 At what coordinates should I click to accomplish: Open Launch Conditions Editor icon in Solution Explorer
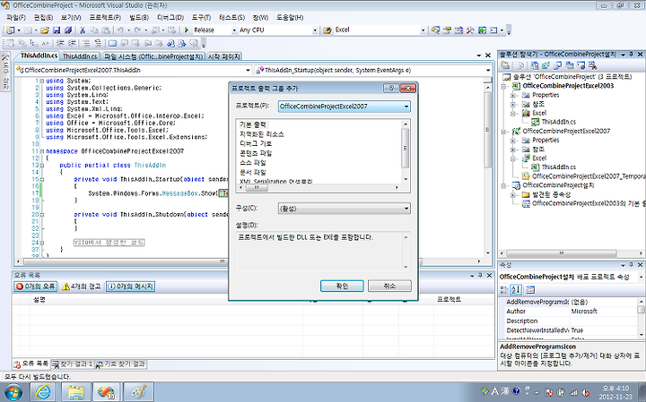(592, 65)
